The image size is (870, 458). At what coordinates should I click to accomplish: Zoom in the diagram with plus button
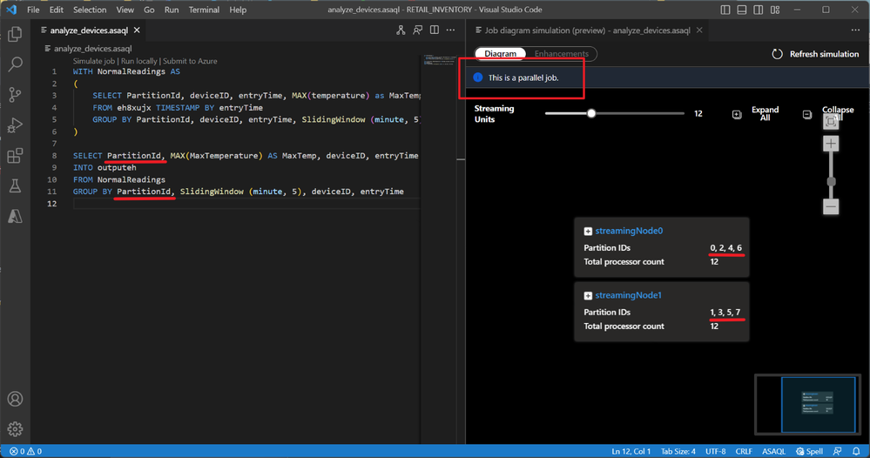[x=831, y=144]
